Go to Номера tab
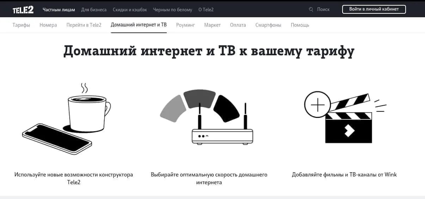This screenshot has height=199, width=425. 48,25
